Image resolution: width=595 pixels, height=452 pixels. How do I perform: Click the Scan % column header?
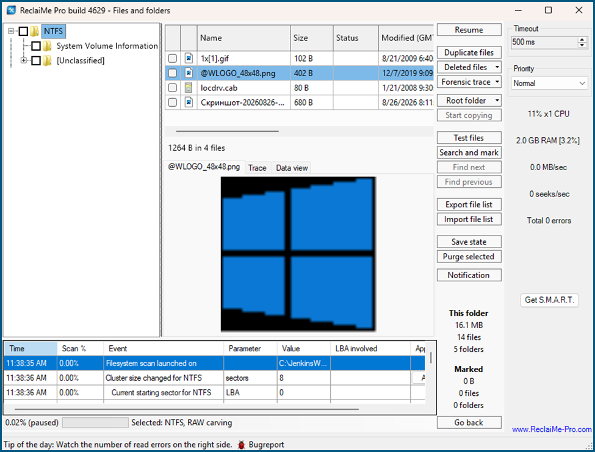(x=81, y=348)
